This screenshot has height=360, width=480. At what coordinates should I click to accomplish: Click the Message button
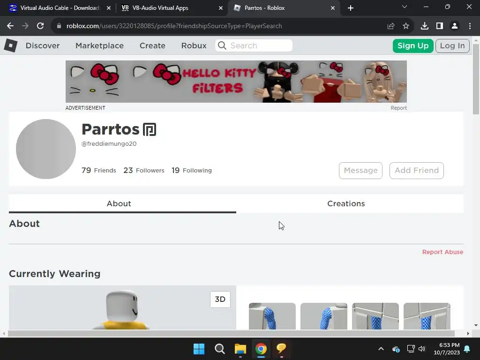click(x=360, y=171)
